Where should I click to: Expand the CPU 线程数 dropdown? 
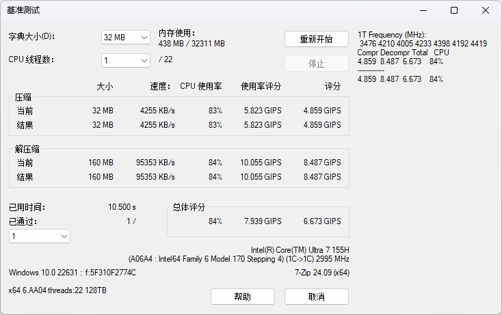(x=125, y=60)
